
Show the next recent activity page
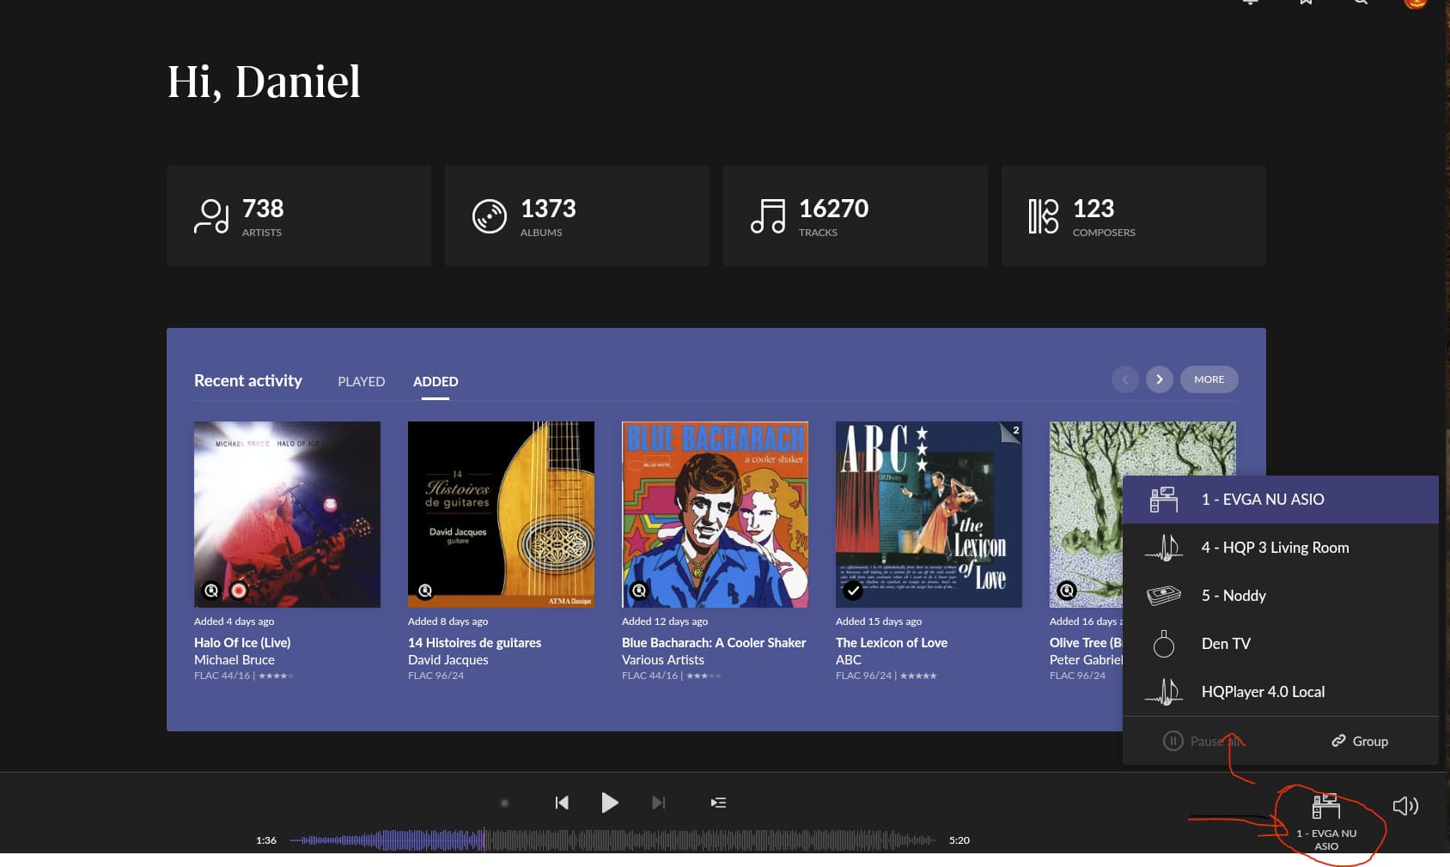pyautogui.click(x=1159, y=379)
